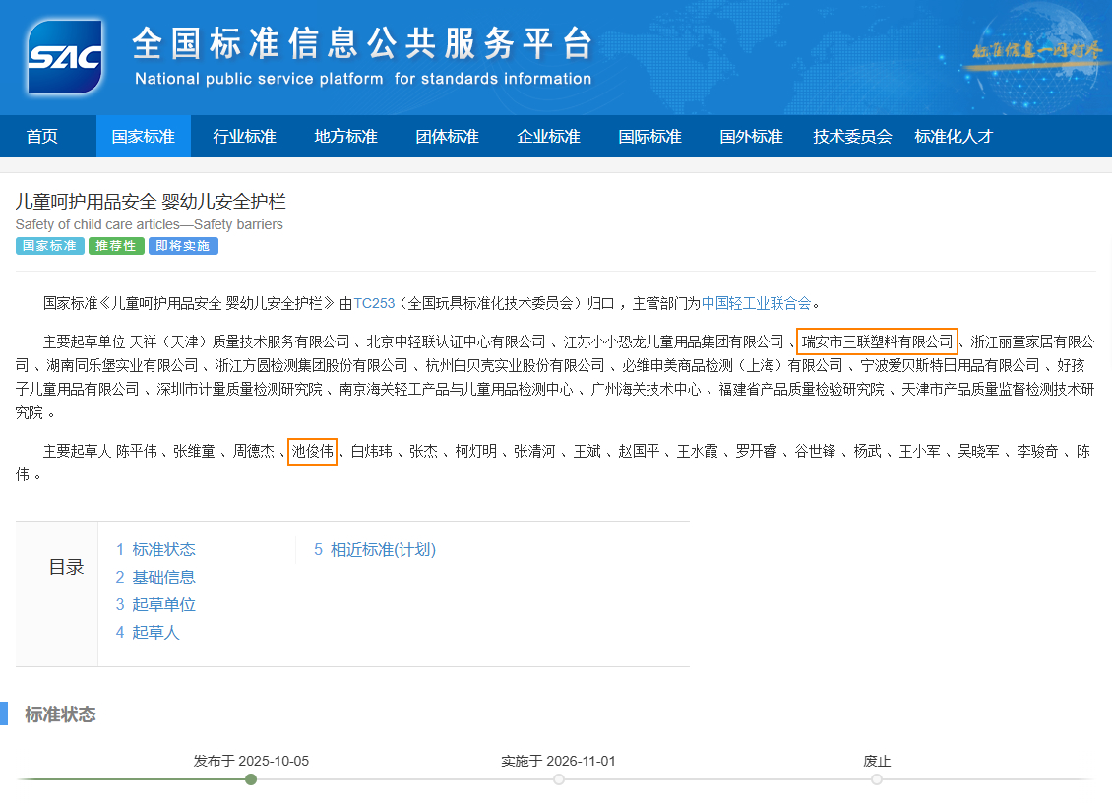Jump to 标准状态 in the contents
1112x807 pixels.
point(155,550)
